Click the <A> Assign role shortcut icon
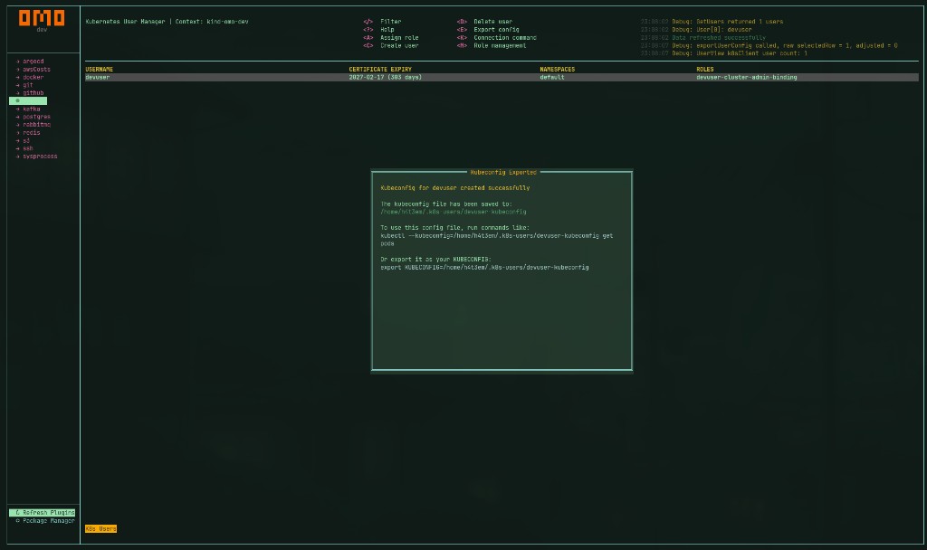 [368, 38]
